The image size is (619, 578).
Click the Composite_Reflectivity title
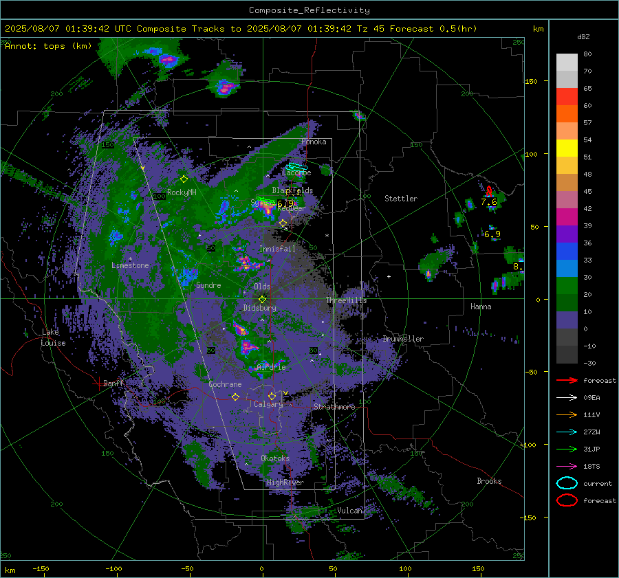click(309, 10)
